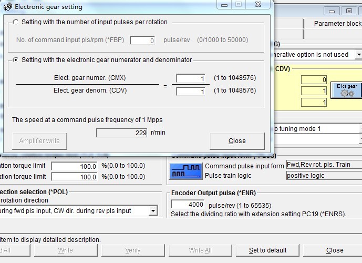Click the Electronic gear setting title bar icon
The image size is (362, 263).
(7, 7)
